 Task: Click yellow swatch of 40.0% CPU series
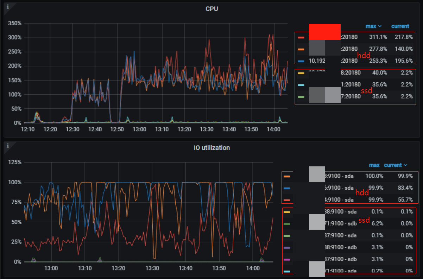pyautogui.click(x=301, y=73)
